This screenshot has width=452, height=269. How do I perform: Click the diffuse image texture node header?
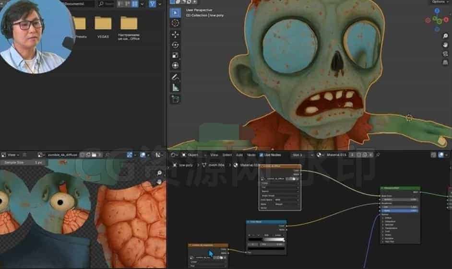point(280,166)
